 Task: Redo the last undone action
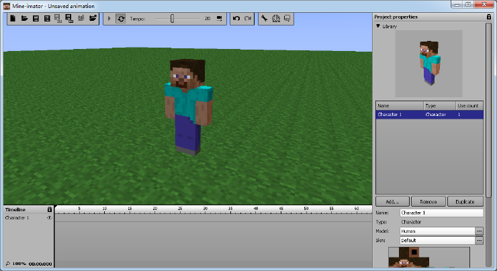(x=248, y=18)
